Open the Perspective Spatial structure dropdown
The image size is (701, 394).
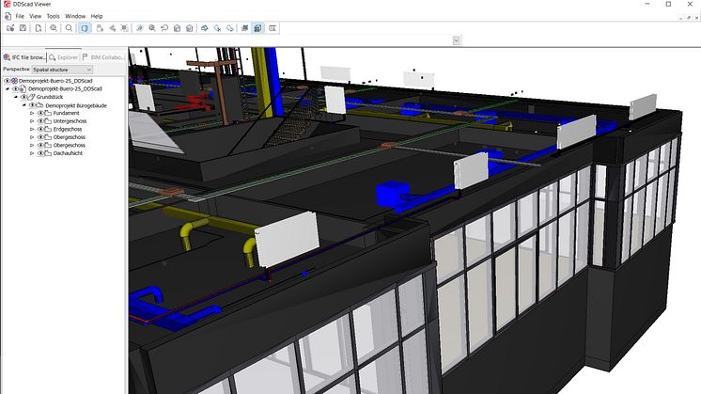click(62, 70)
